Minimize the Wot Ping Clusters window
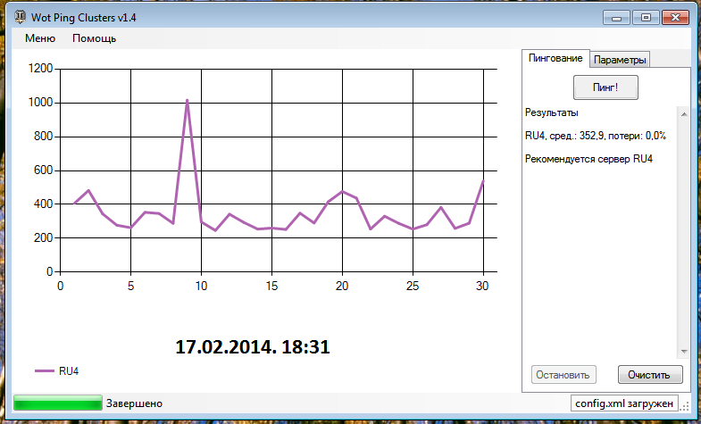Screen dimensions: 701x424 click(x=616, y=18)
